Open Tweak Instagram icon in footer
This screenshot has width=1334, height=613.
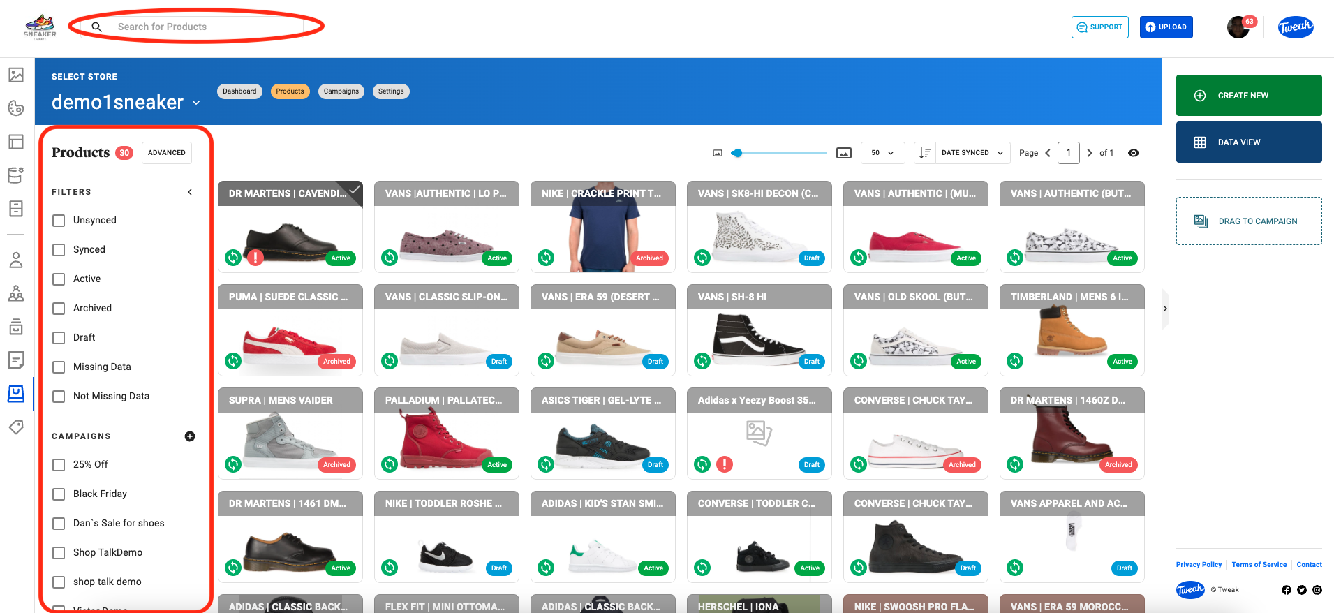[1317, 590]
